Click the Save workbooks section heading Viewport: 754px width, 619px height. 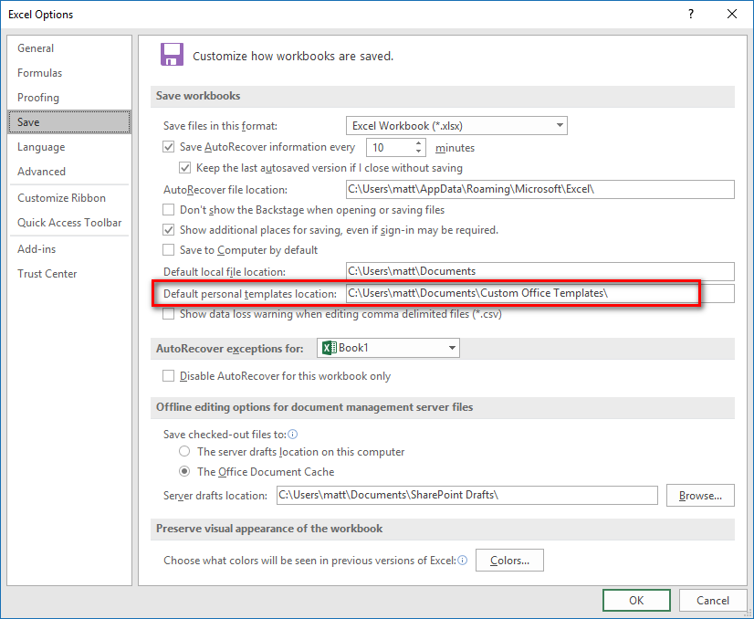tap(198, 96)
